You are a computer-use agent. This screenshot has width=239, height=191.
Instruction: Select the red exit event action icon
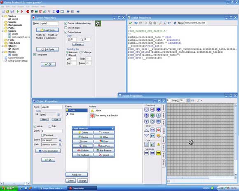click(159, 130)
